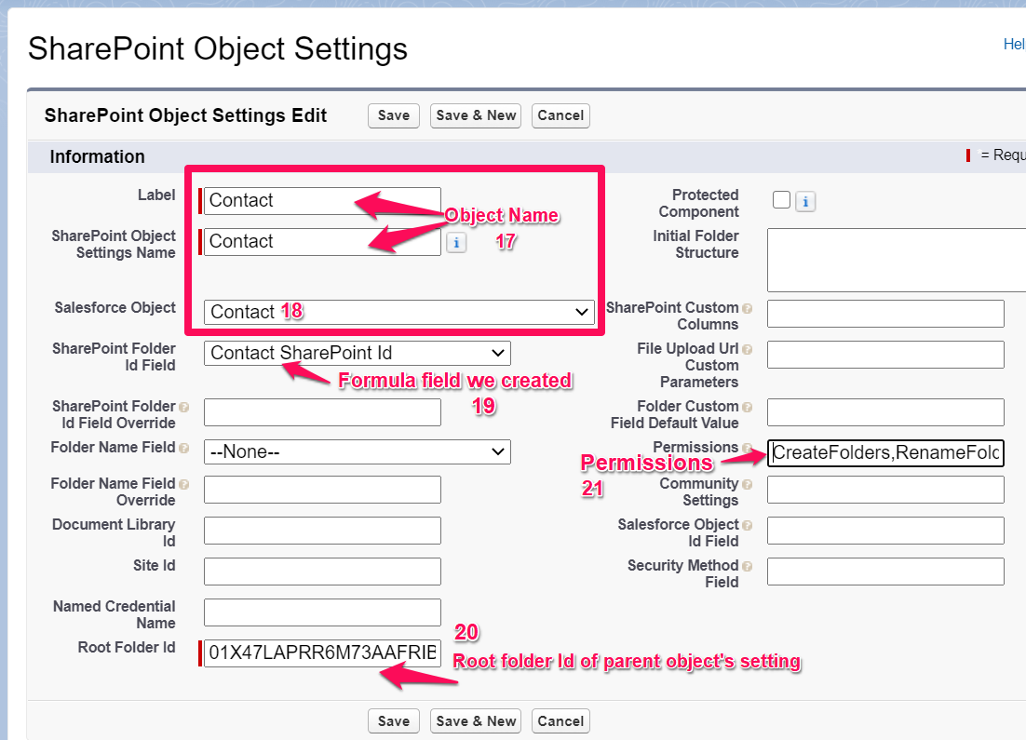Open the Help link at top right
The width and height of the screenshot is (1026, 740).
point(1014,44)
